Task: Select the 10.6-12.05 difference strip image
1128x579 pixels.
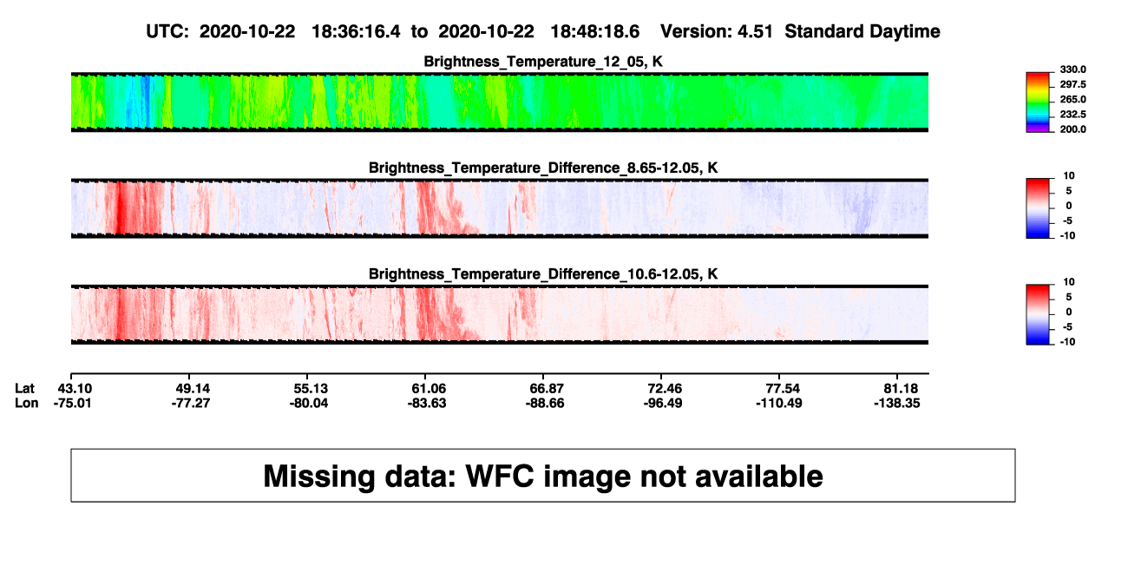Action: 500,314
